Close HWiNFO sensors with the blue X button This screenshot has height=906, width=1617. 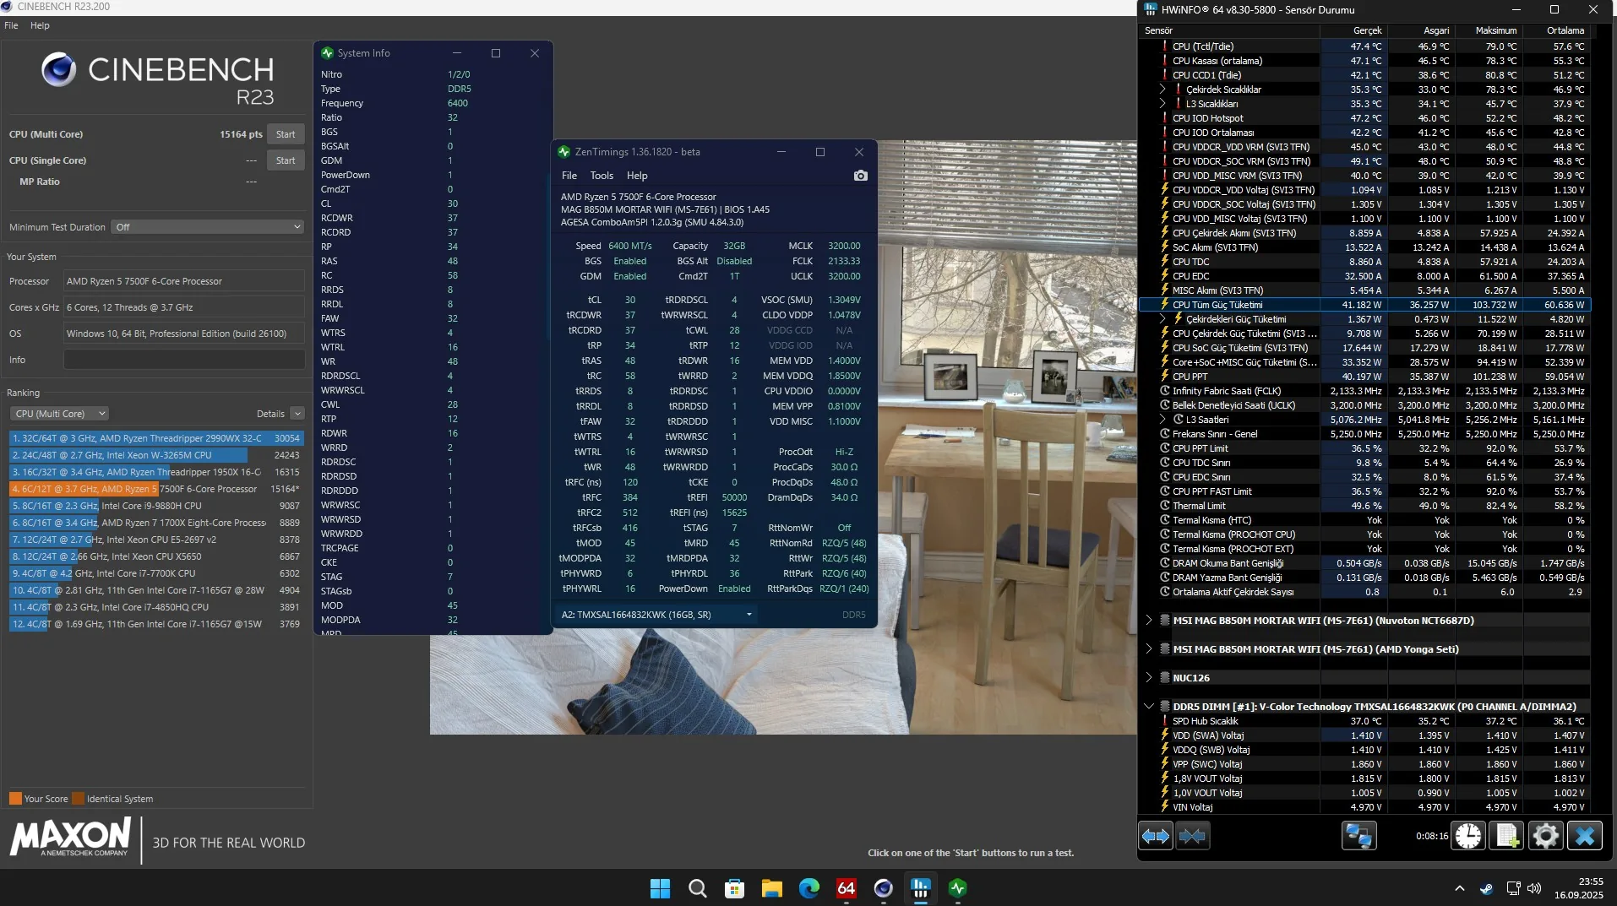click(x=1584, y=836)
